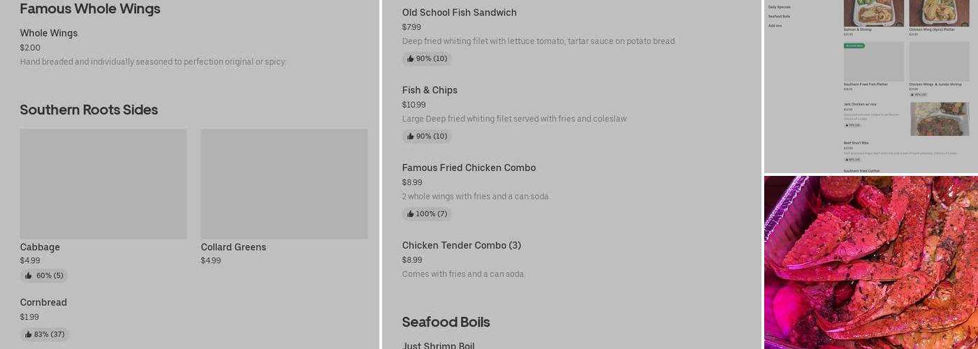Screen dimensions: 978x349
Task: Click thumbs-up icon under Jerk Chicken w/ rice
Action: pos(847,125)
